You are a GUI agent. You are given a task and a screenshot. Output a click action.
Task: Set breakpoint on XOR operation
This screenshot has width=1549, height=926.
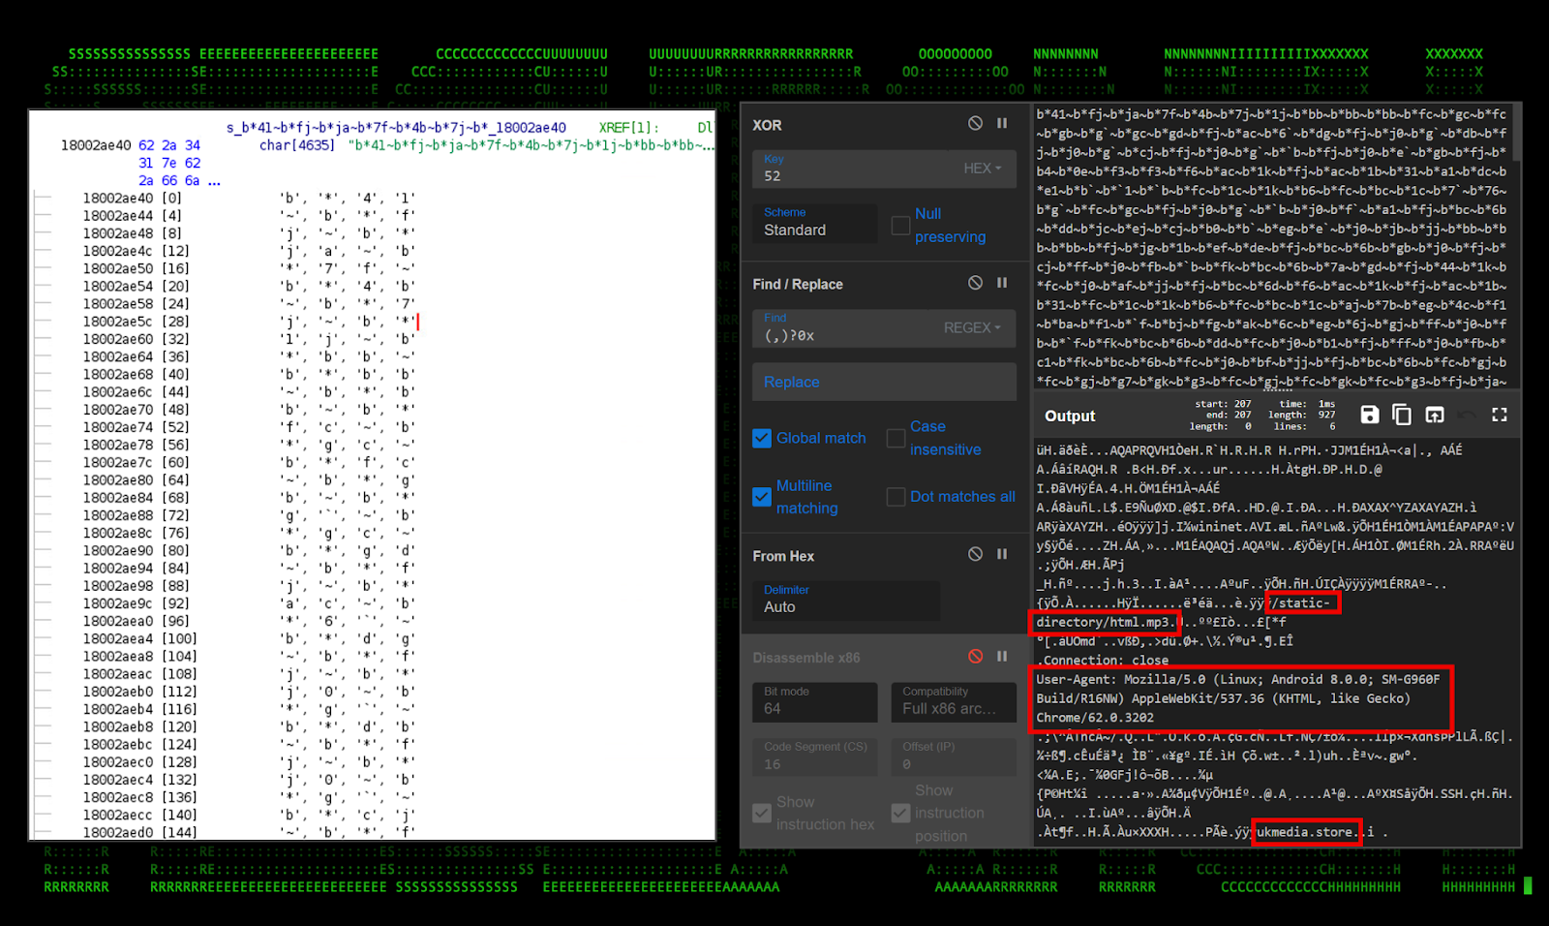[1002, 123]
